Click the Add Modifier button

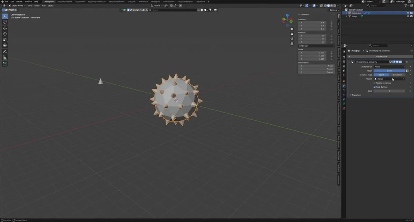pos(381,56)
